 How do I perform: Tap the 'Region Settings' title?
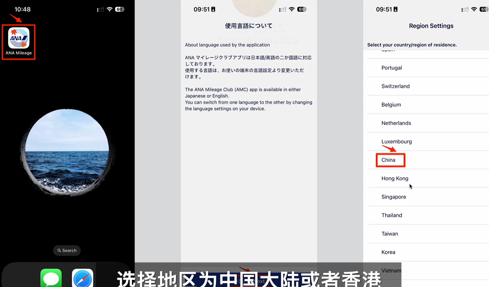[x=431, y=26]
